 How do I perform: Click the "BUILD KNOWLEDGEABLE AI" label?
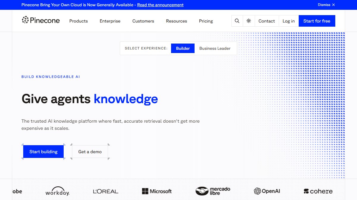coord(51,77)
